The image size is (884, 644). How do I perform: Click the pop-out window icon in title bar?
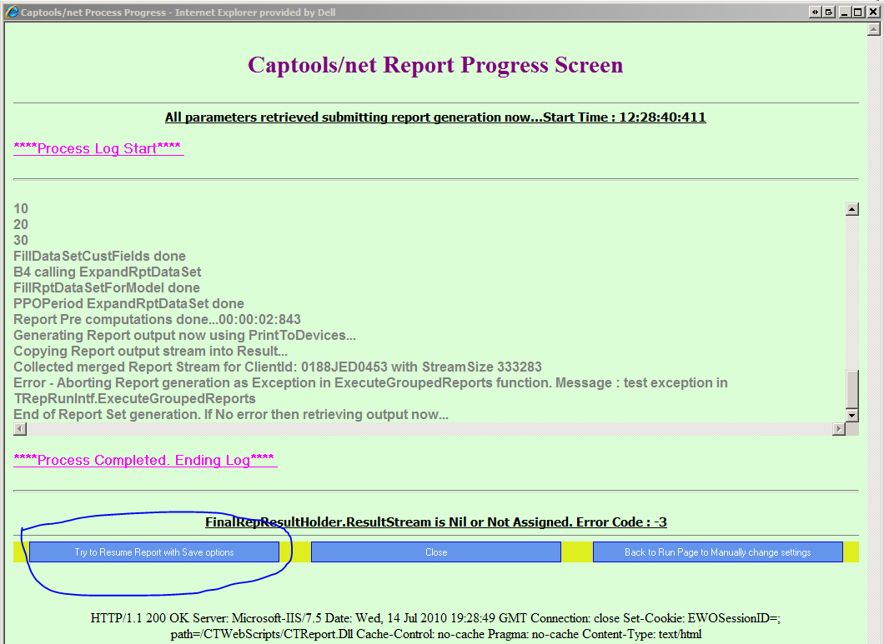coord(831,12)
